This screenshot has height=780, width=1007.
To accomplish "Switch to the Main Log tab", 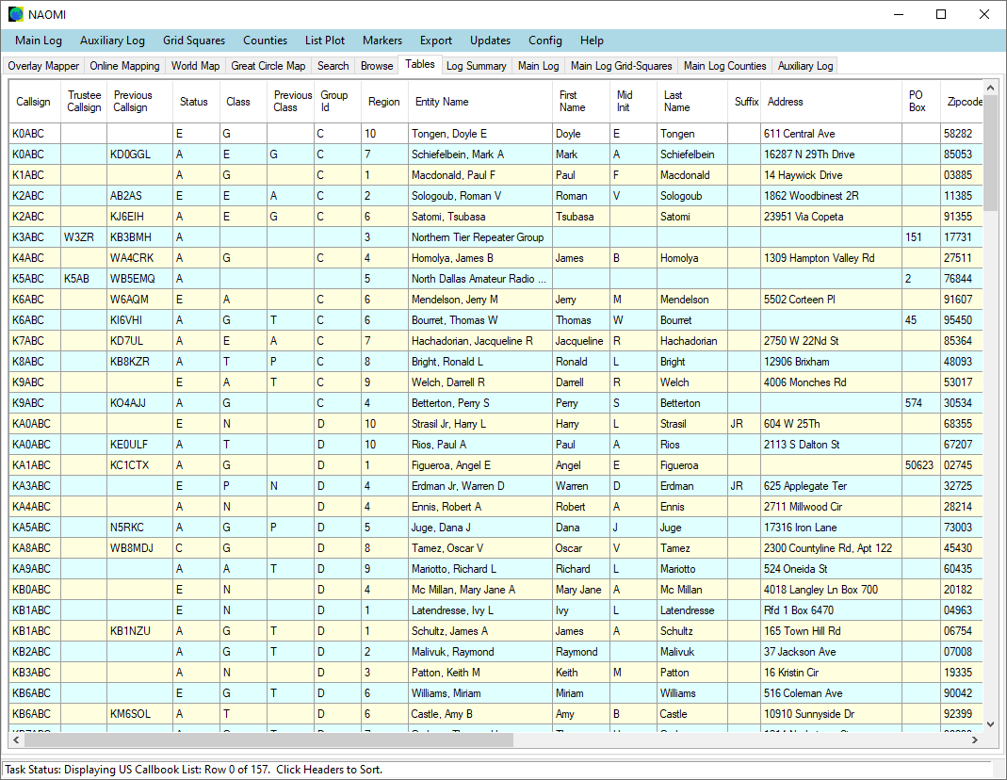I will [538, 66].
